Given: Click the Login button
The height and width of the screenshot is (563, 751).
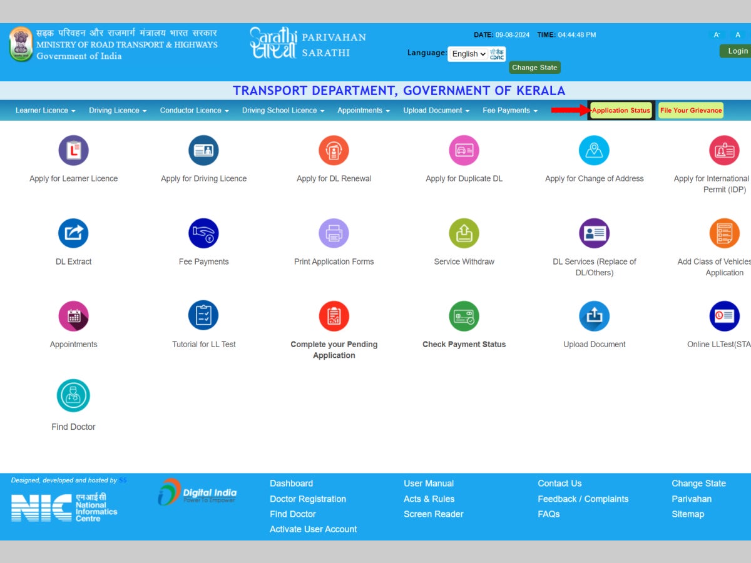Looking at the screenshot, I should (737, 51).
